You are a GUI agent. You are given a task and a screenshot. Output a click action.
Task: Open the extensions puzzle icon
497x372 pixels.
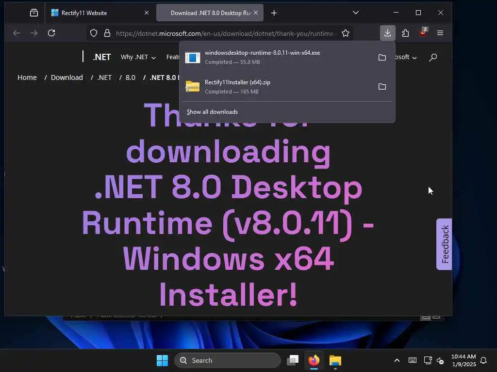(405, 33)
